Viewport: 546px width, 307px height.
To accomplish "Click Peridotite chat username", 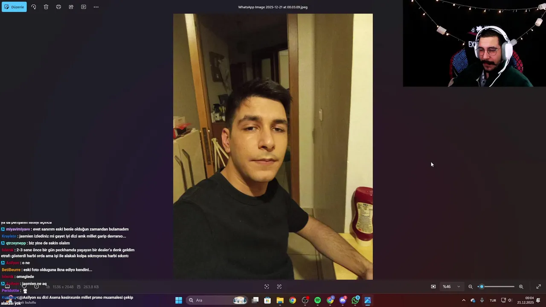I will point(10,290).
